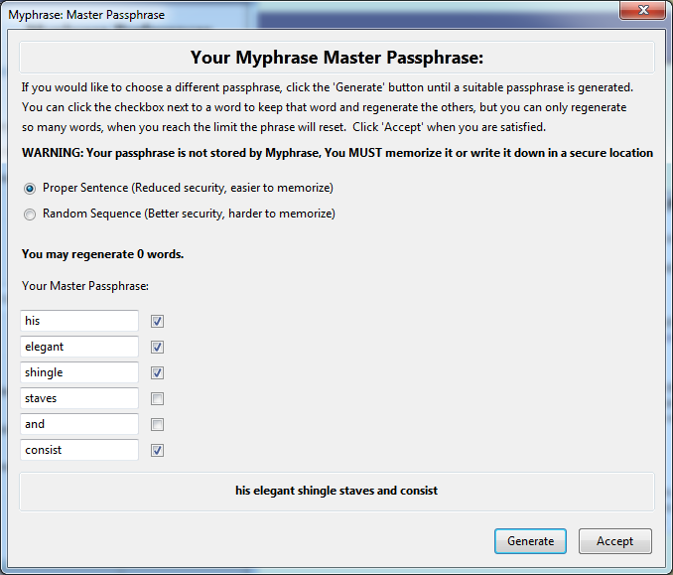
Task: Uncheck the keep checkbox next to 'shingle'
Action: click(x=157, y=372)
